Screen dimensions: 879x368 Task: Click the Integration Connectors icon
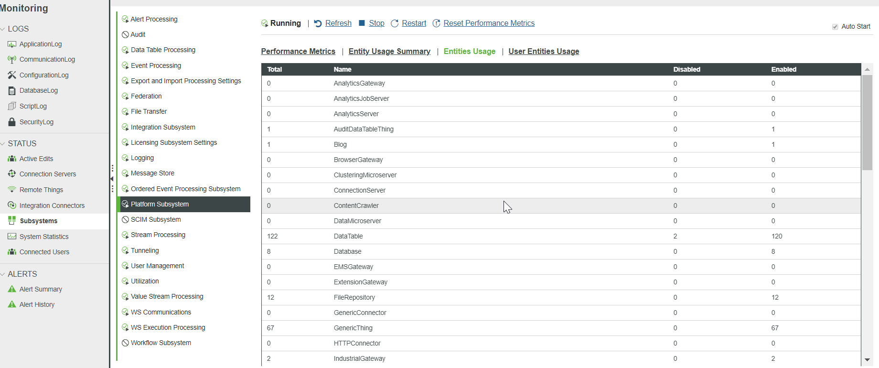tap(12, 206)
